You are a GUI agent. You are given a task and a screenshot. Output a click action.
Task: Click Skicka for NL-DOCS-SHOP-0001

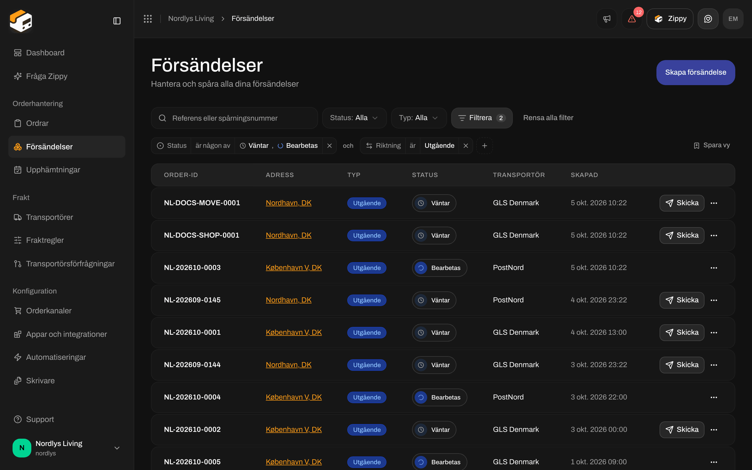(682, 236)
